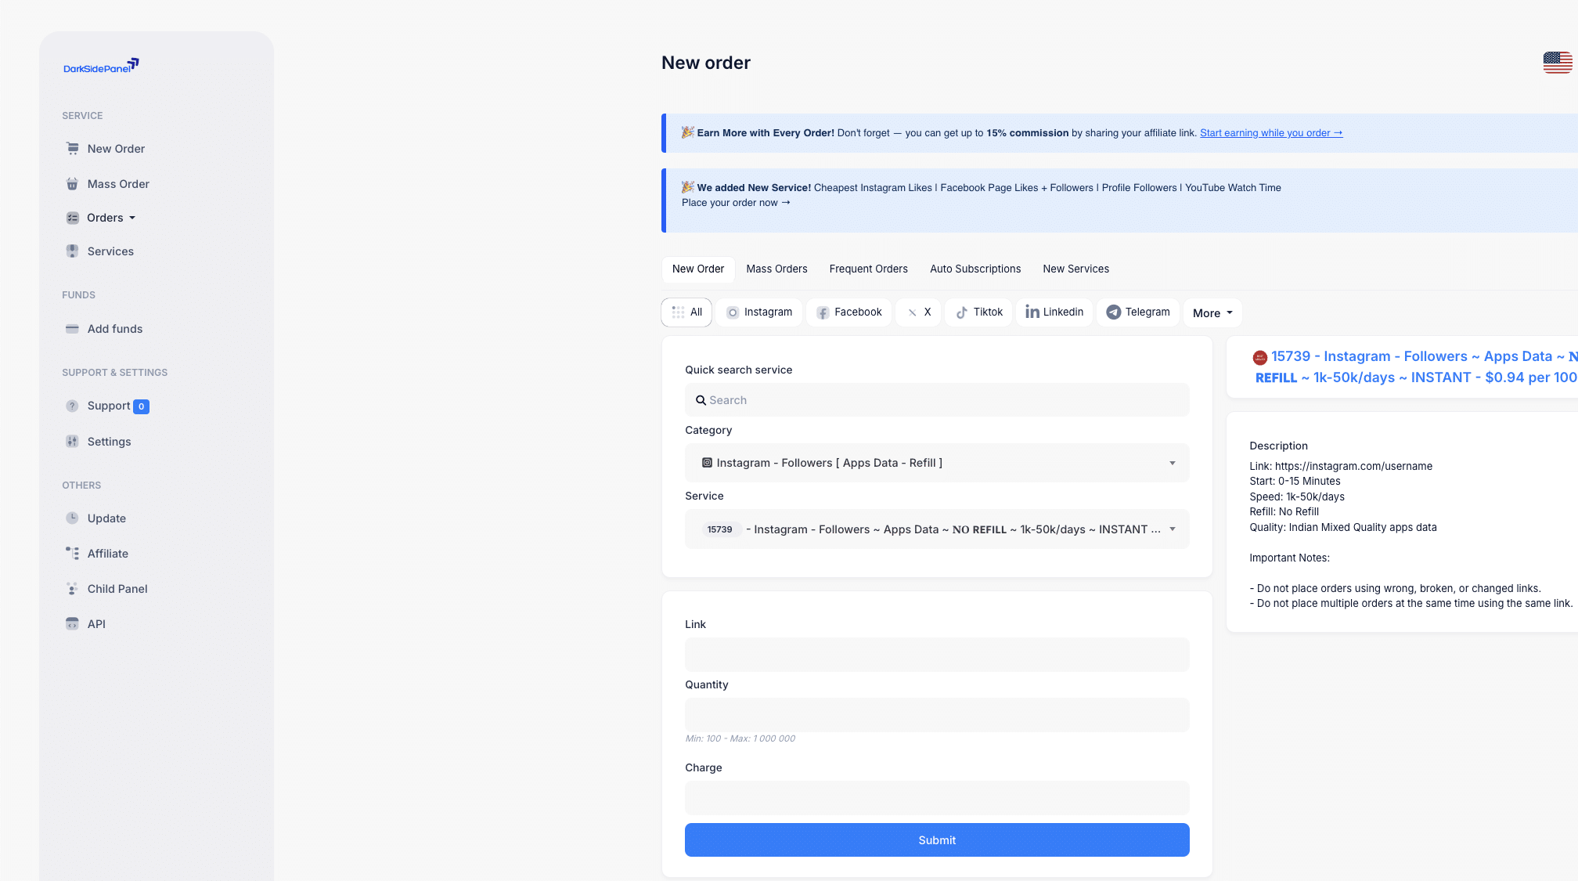Click the Update clock icon in sidebar
This screenshot has height=881, width=1578.
pyautogui.click(x=72, y=518)
